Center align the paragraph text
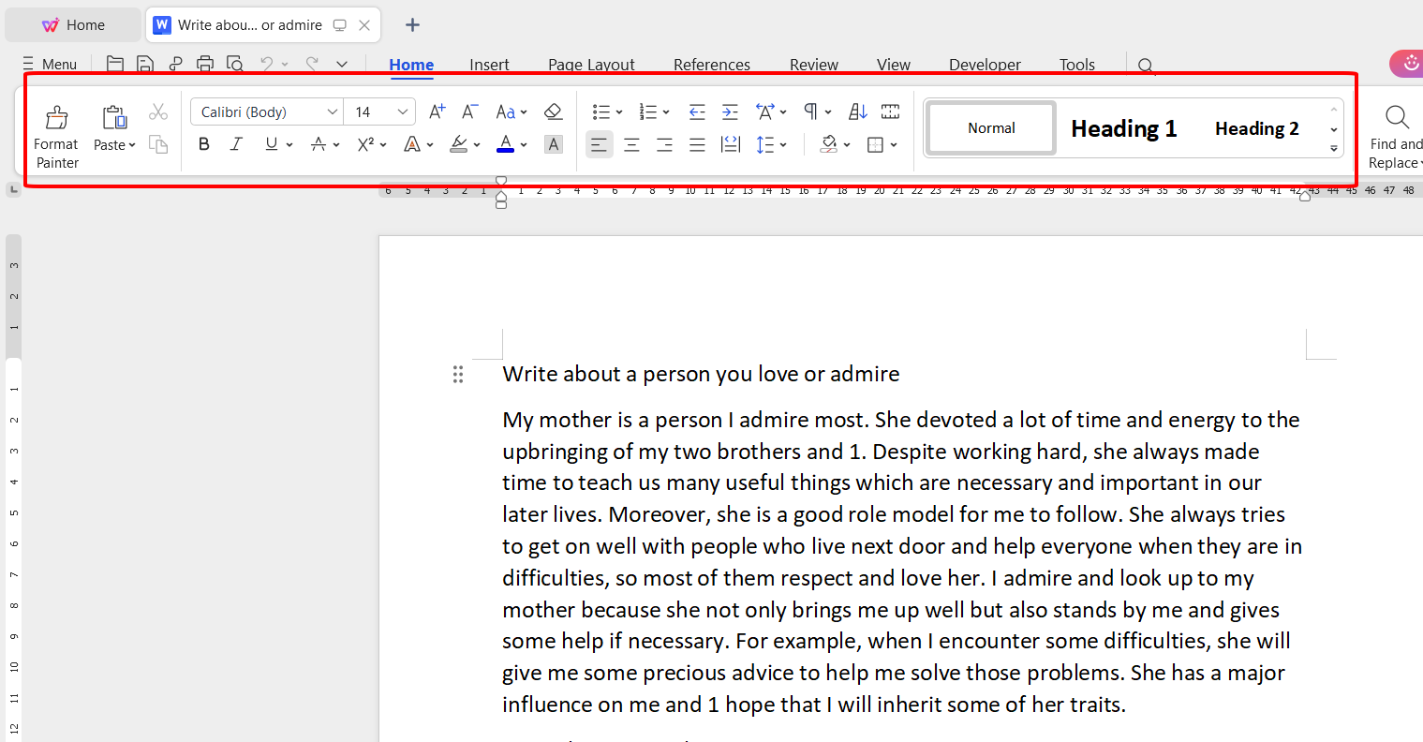Viewport: 1423px width, 742px height. pyautogui.click(x=631, y=144)
